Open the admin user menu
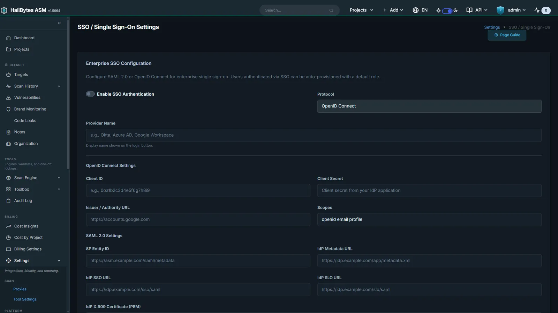 pos(511,10)
